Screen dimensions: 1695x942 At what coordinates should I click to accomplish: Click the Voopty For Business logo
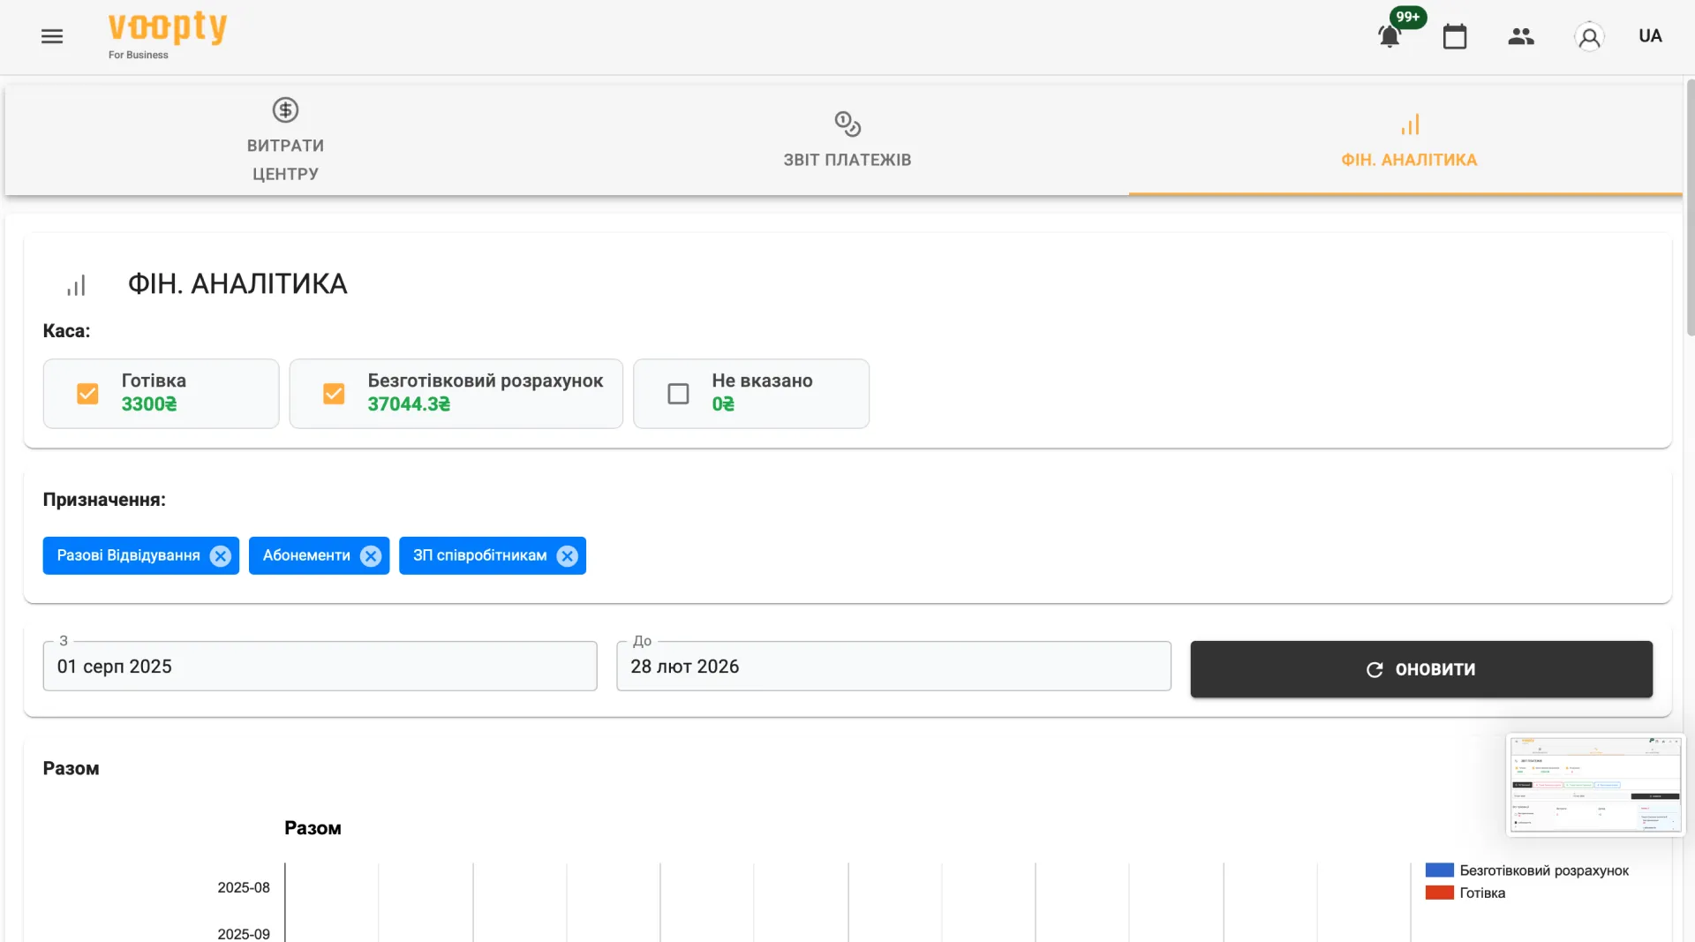167,35
